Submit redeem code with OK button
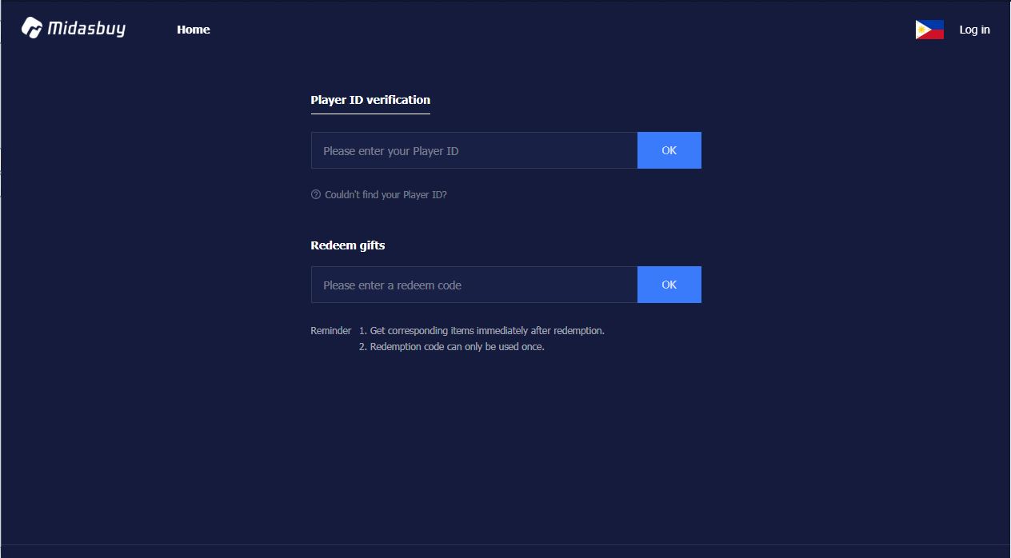This screenshot has width=1011, height=558. 669,285
